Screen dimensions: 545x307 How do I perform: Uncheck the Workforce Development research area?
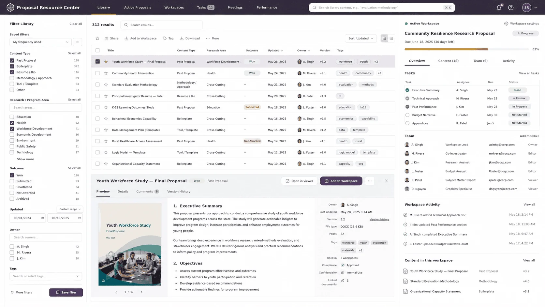pos(12,129)
